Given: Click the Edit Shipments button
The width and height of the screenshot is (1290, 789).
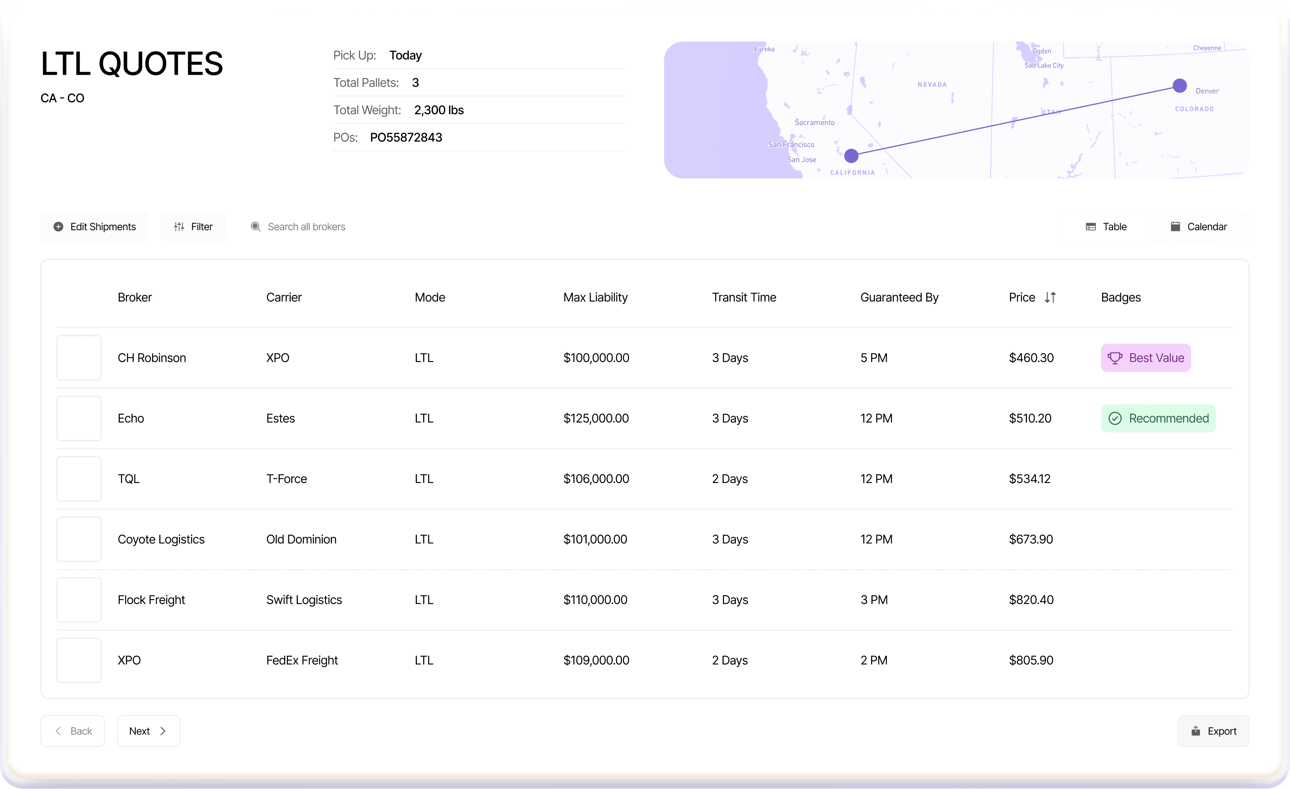Looking at the screenshot, I should pyautogui.click(x=94, y=226).
